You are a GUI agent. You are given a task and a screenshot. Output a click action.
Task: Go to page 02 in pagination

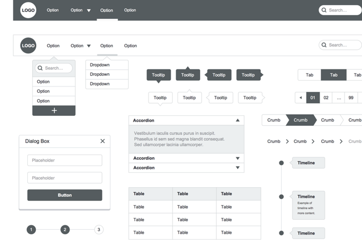click(326, 98)
